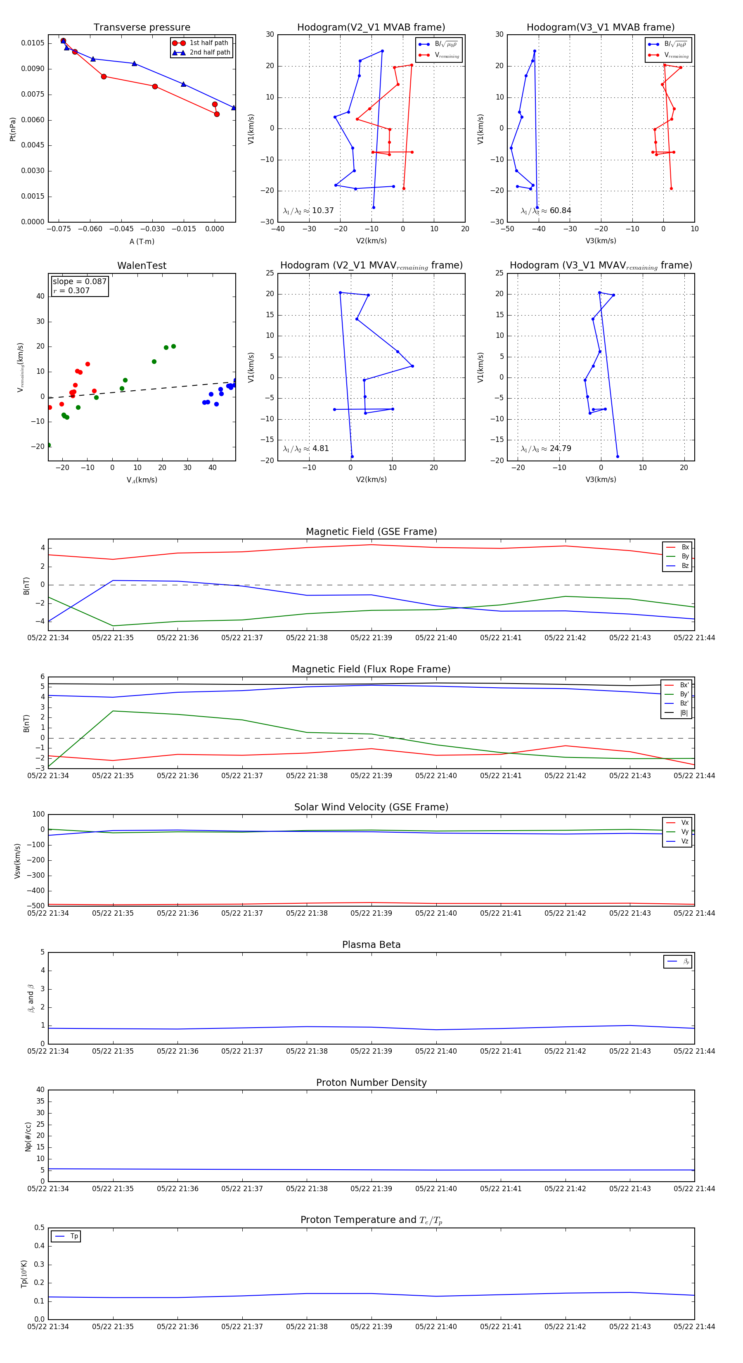The height and width of the screenshot is (1363, 743).
Task: Click the "WalenTest" plot title
Action: pyautogui.click(x=142, y=266)
